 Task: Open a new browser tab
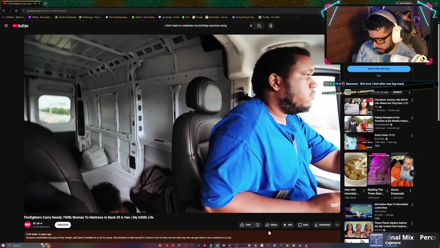pyautogui.click(x=45, y=3)
